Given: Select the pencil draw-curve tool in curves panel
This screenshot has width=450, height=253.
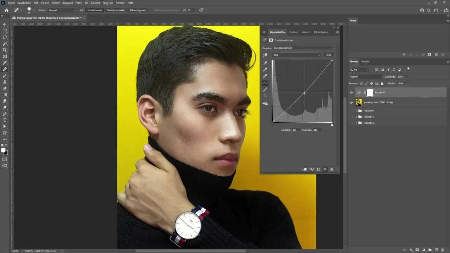Looking at the screenshot, I should pos(265,90).
